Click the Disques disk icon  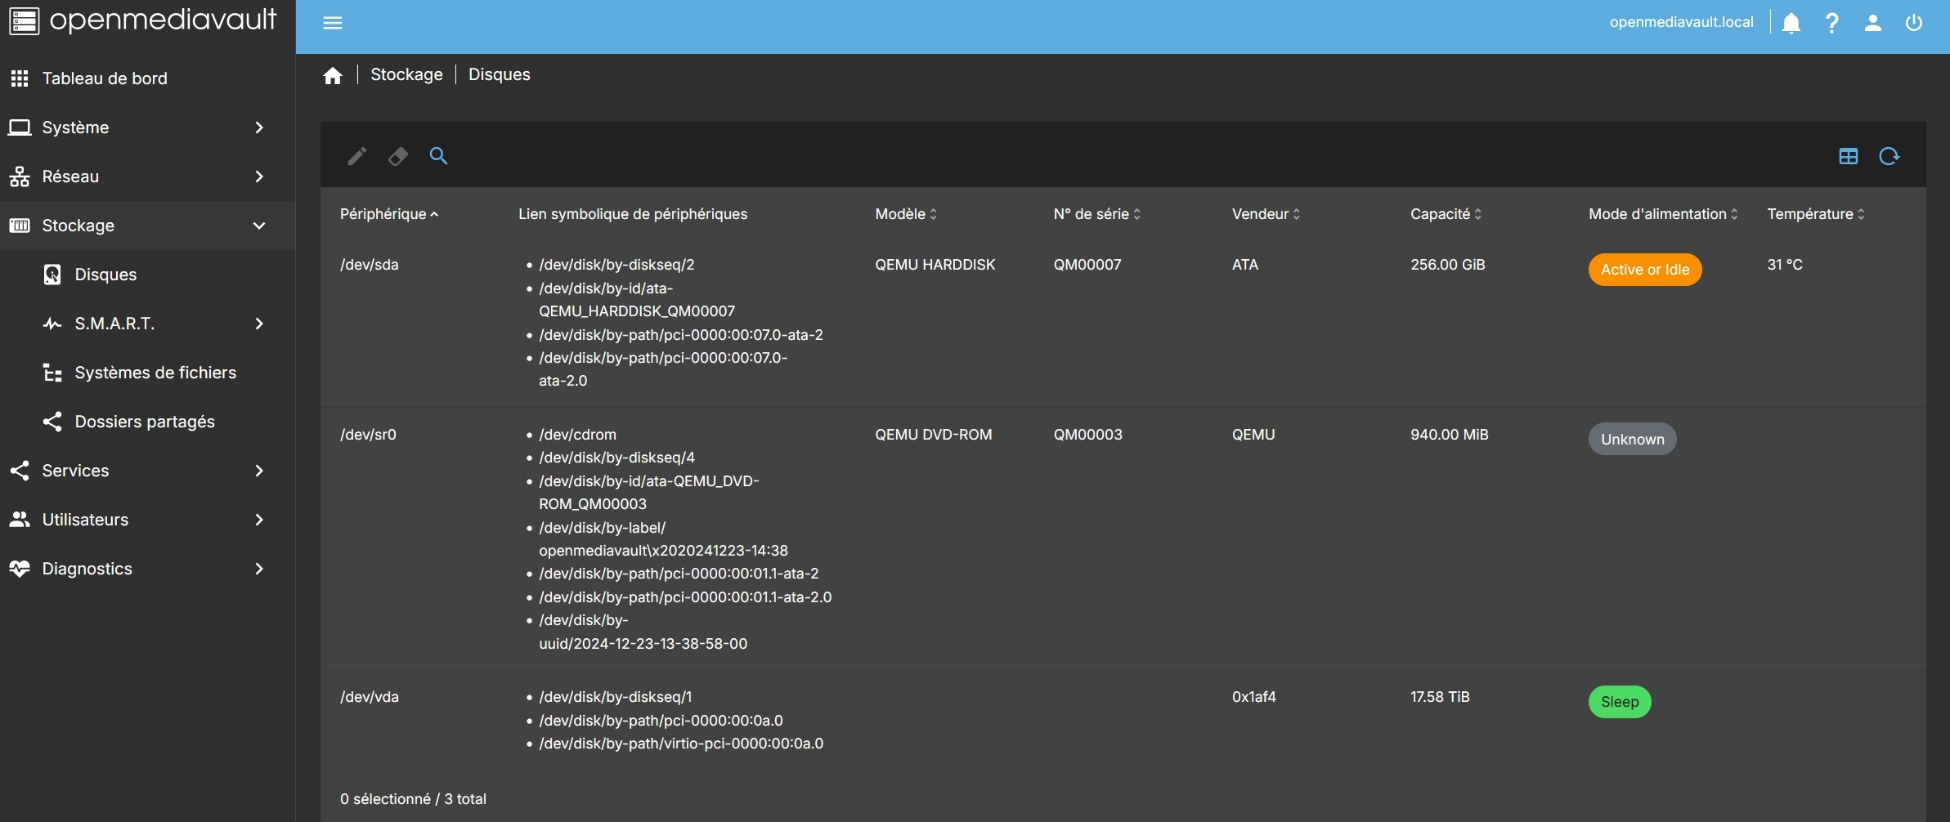tap(52, 275)
